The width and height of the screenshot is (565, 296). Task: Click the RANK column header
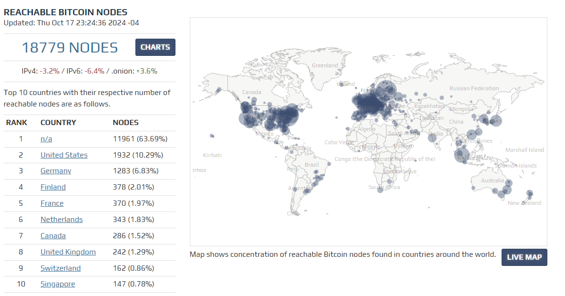[17, 123]
